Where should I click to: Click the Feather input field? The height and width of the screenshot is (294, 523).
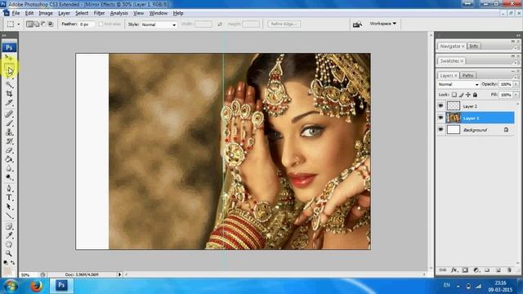click(87, 24)
